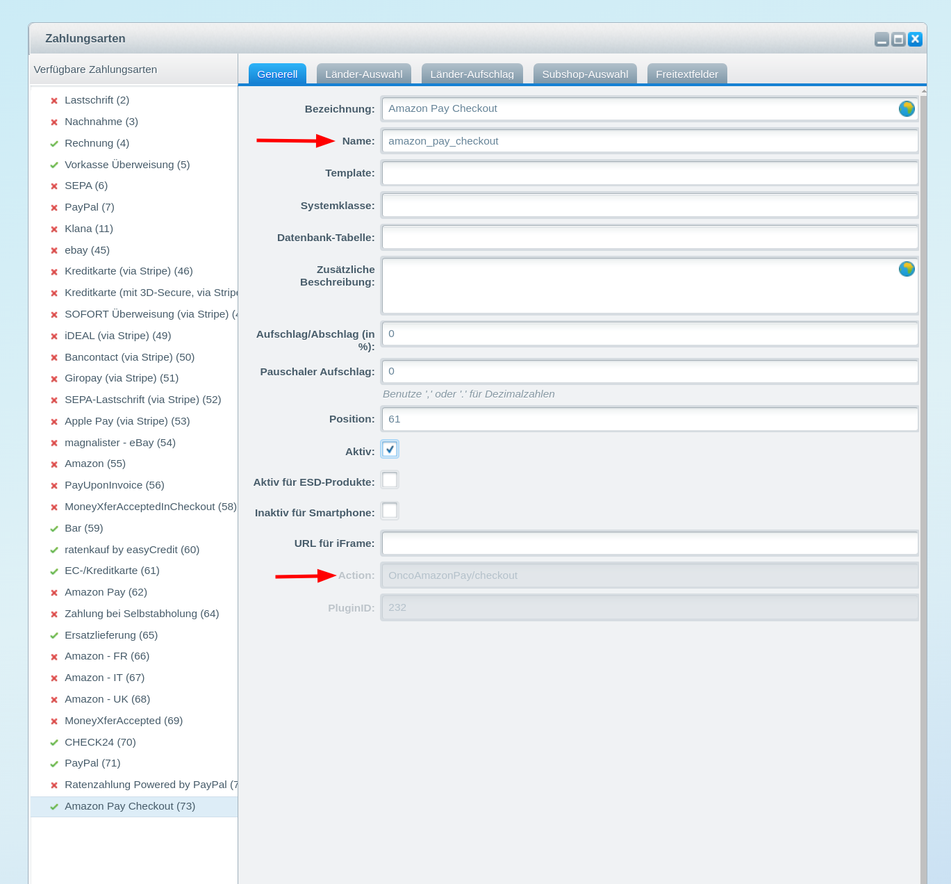Click green check icon beside Rechnung (4)

(54, 144)
